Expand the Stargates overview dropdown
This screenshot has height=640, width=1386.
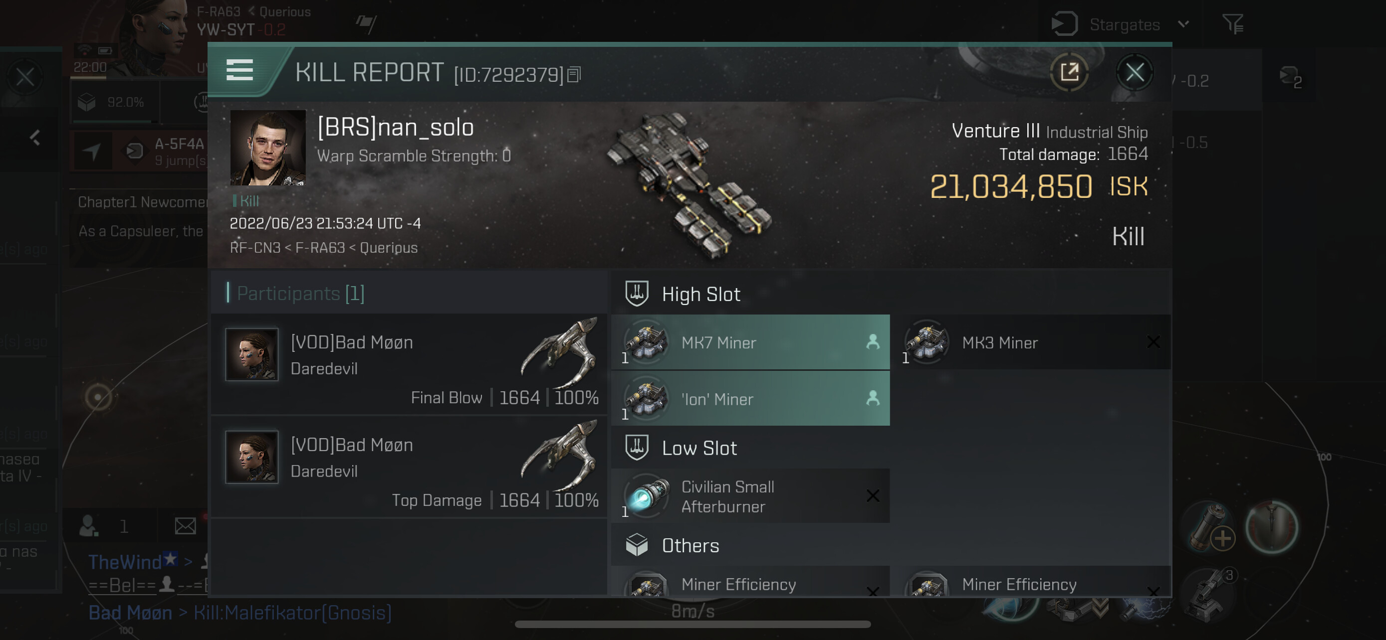coord(1183,23)
